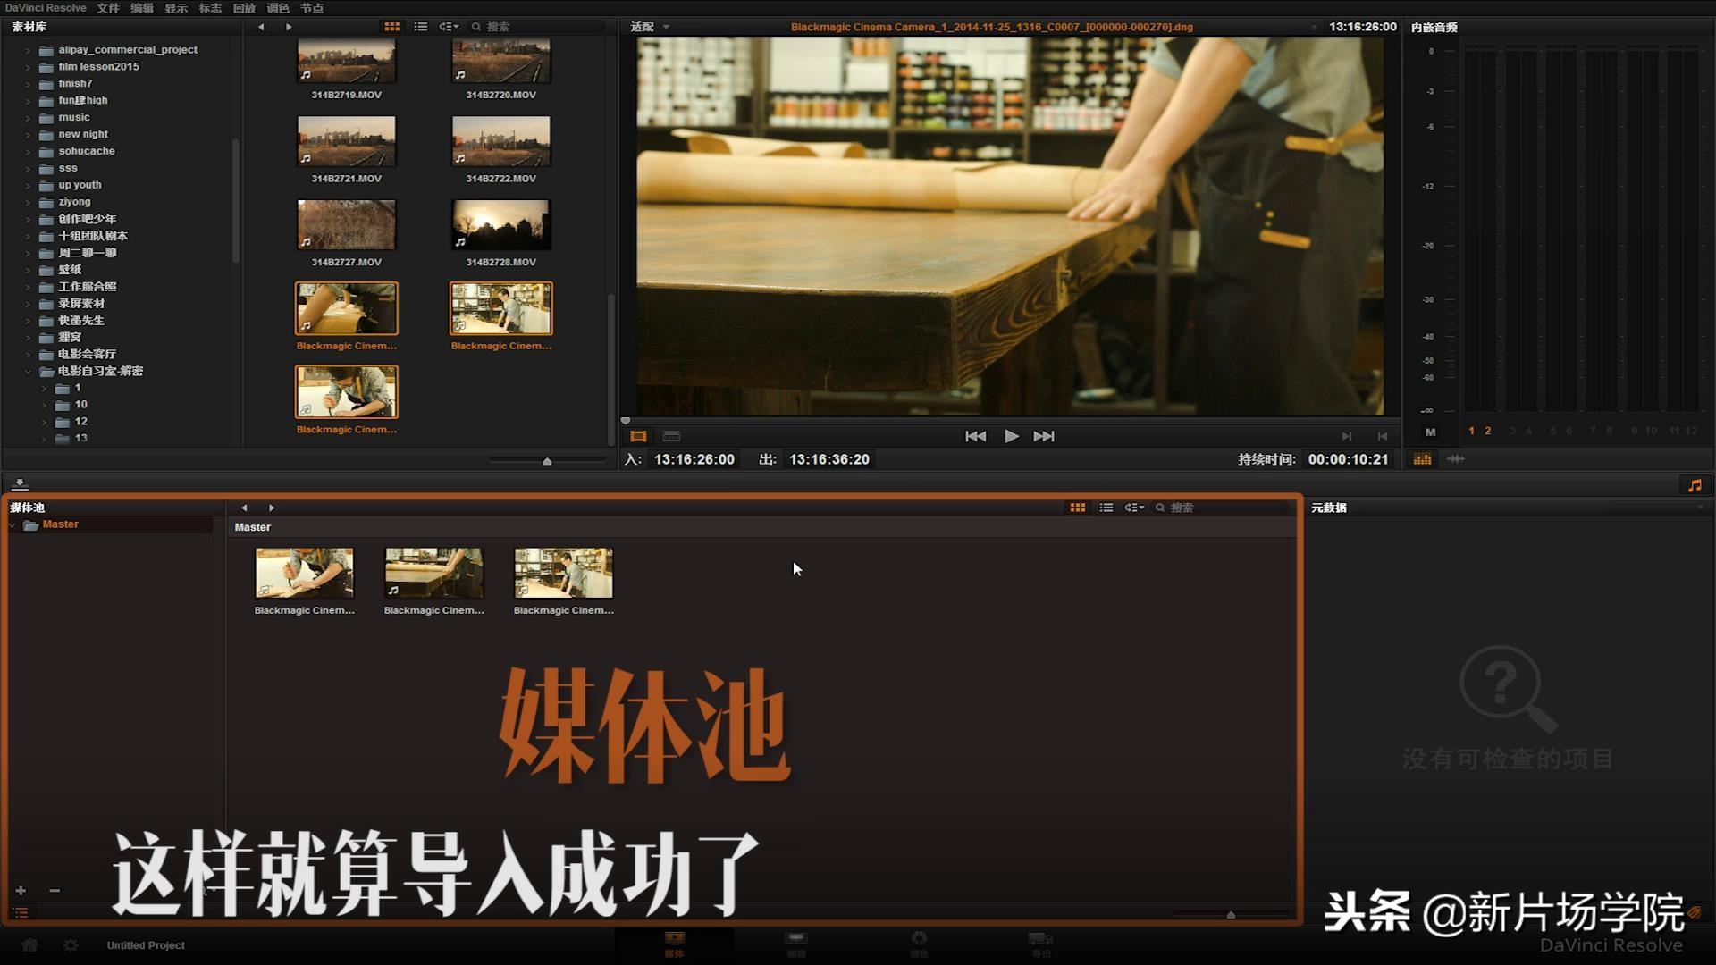Expand the alipay_commercial_project folder
Screen dimensions: 1716x965
point(27,50)
